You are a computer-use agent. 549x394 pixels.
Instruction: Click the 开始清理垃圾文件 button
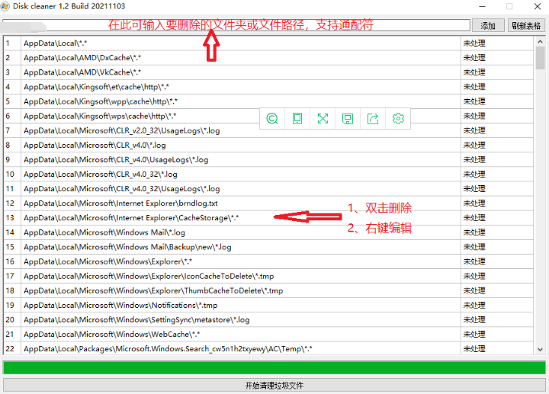pos(274,386)
